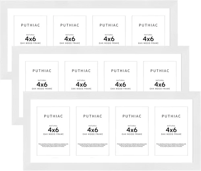Select the third photo slot in middle frame
Viewport: 201px width, 171px height.
pyautogui.click(x=121, y=76)
